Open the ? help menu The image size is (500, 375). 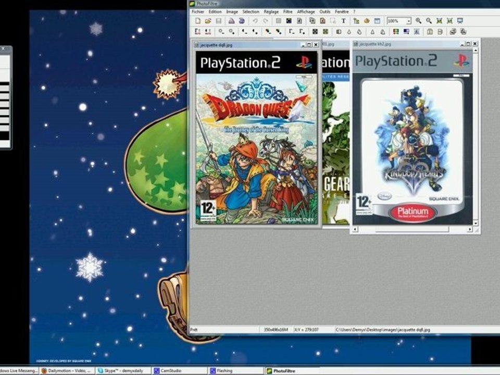click(x=354, y=11)
